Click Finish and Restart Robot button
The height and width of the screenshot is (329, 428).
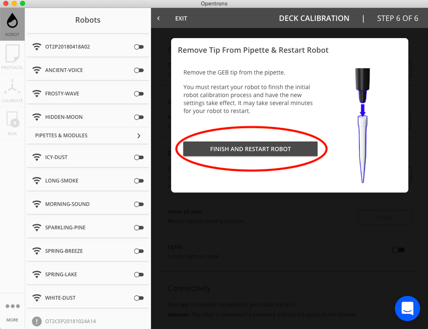tap(250, 149)
